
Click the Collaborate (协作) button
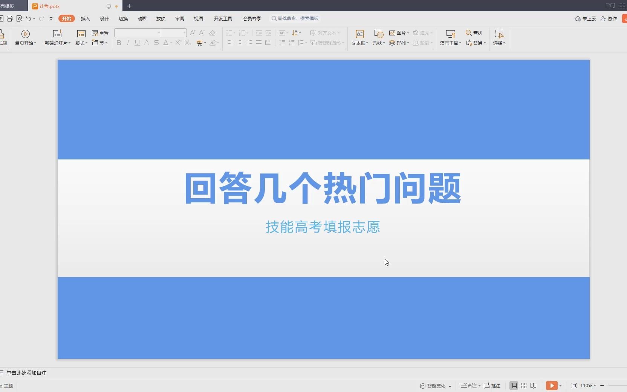tap(609, 18)
